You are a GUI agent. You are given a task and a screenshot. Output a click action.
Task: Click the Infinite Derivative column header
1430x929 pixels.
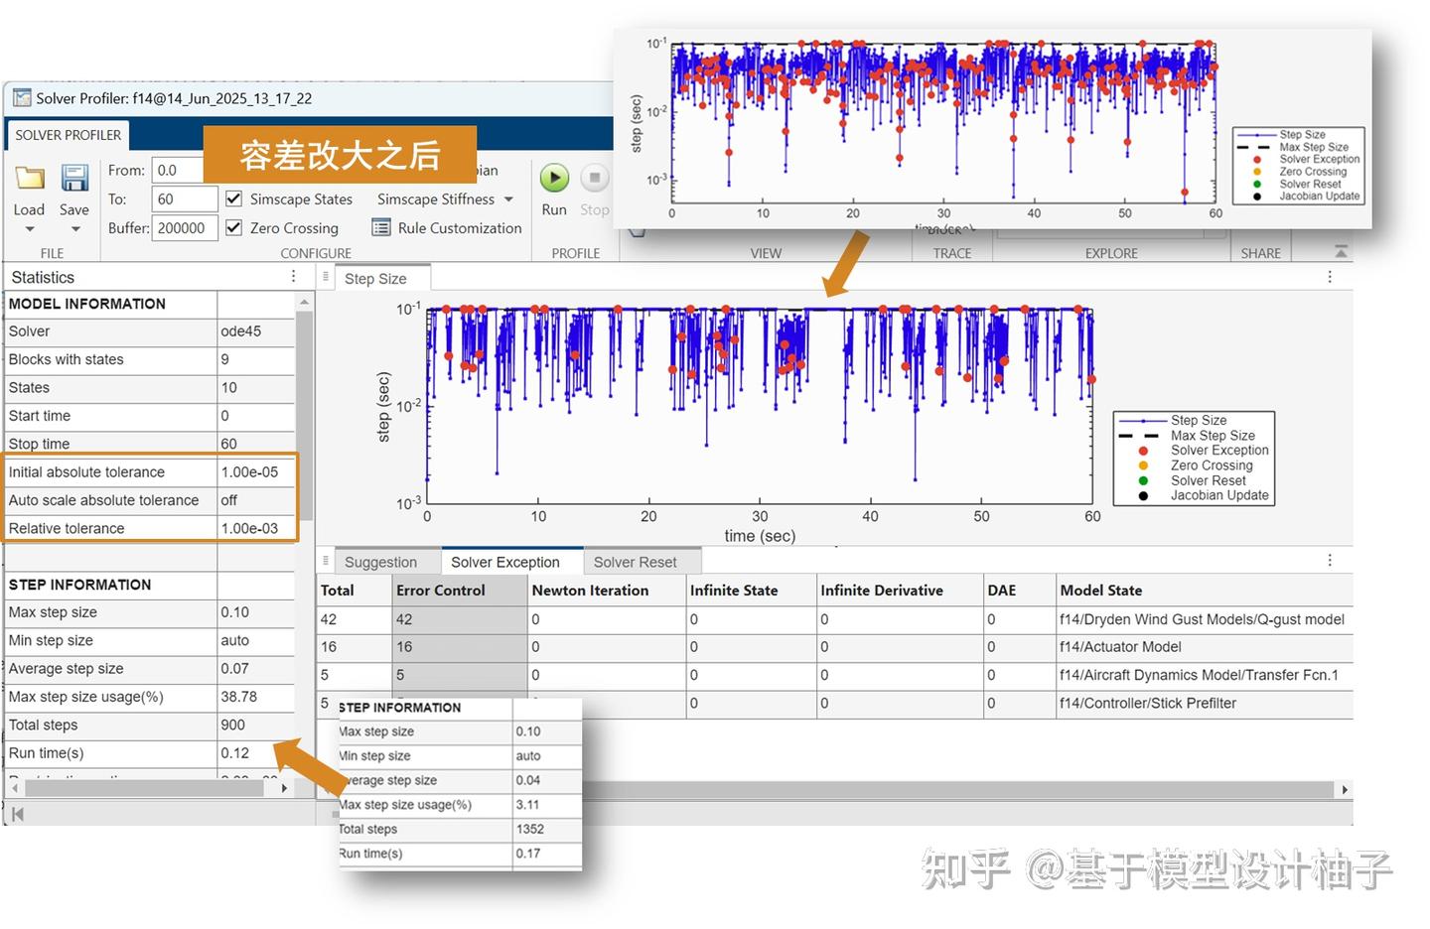tap(900, 590)
